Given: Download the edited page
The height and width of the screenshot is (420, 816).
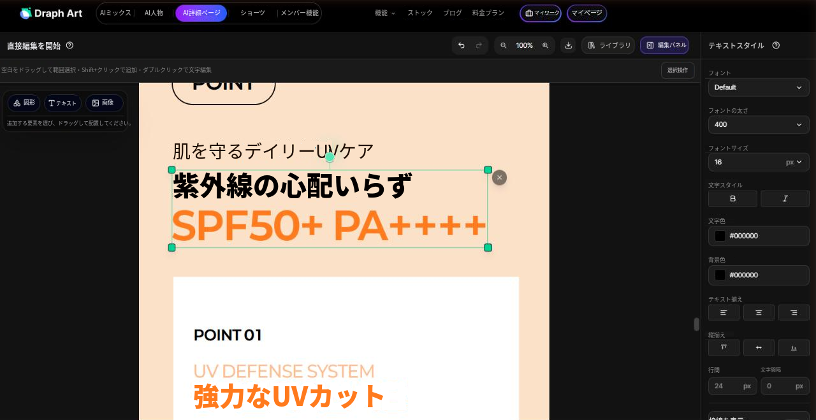Looking at the screenshot, I should coord(568,45).
